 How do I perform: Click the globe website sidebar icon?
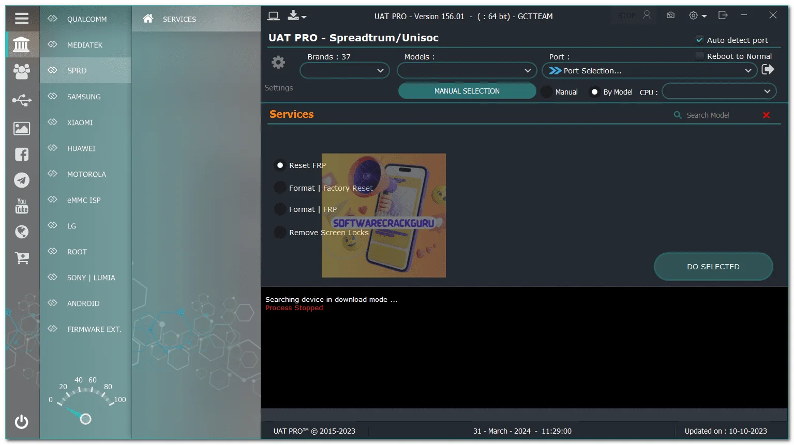pos(22,232)
